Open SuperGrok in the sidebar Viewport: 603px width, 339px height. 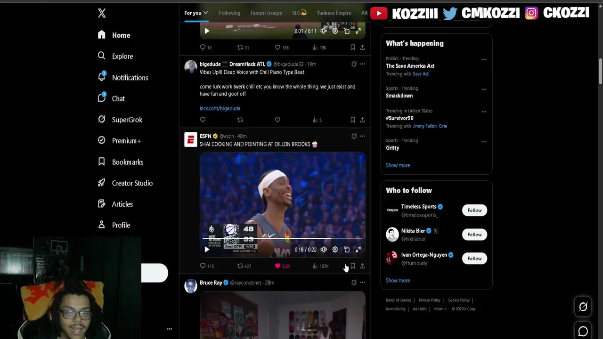[x=120, y=120]
